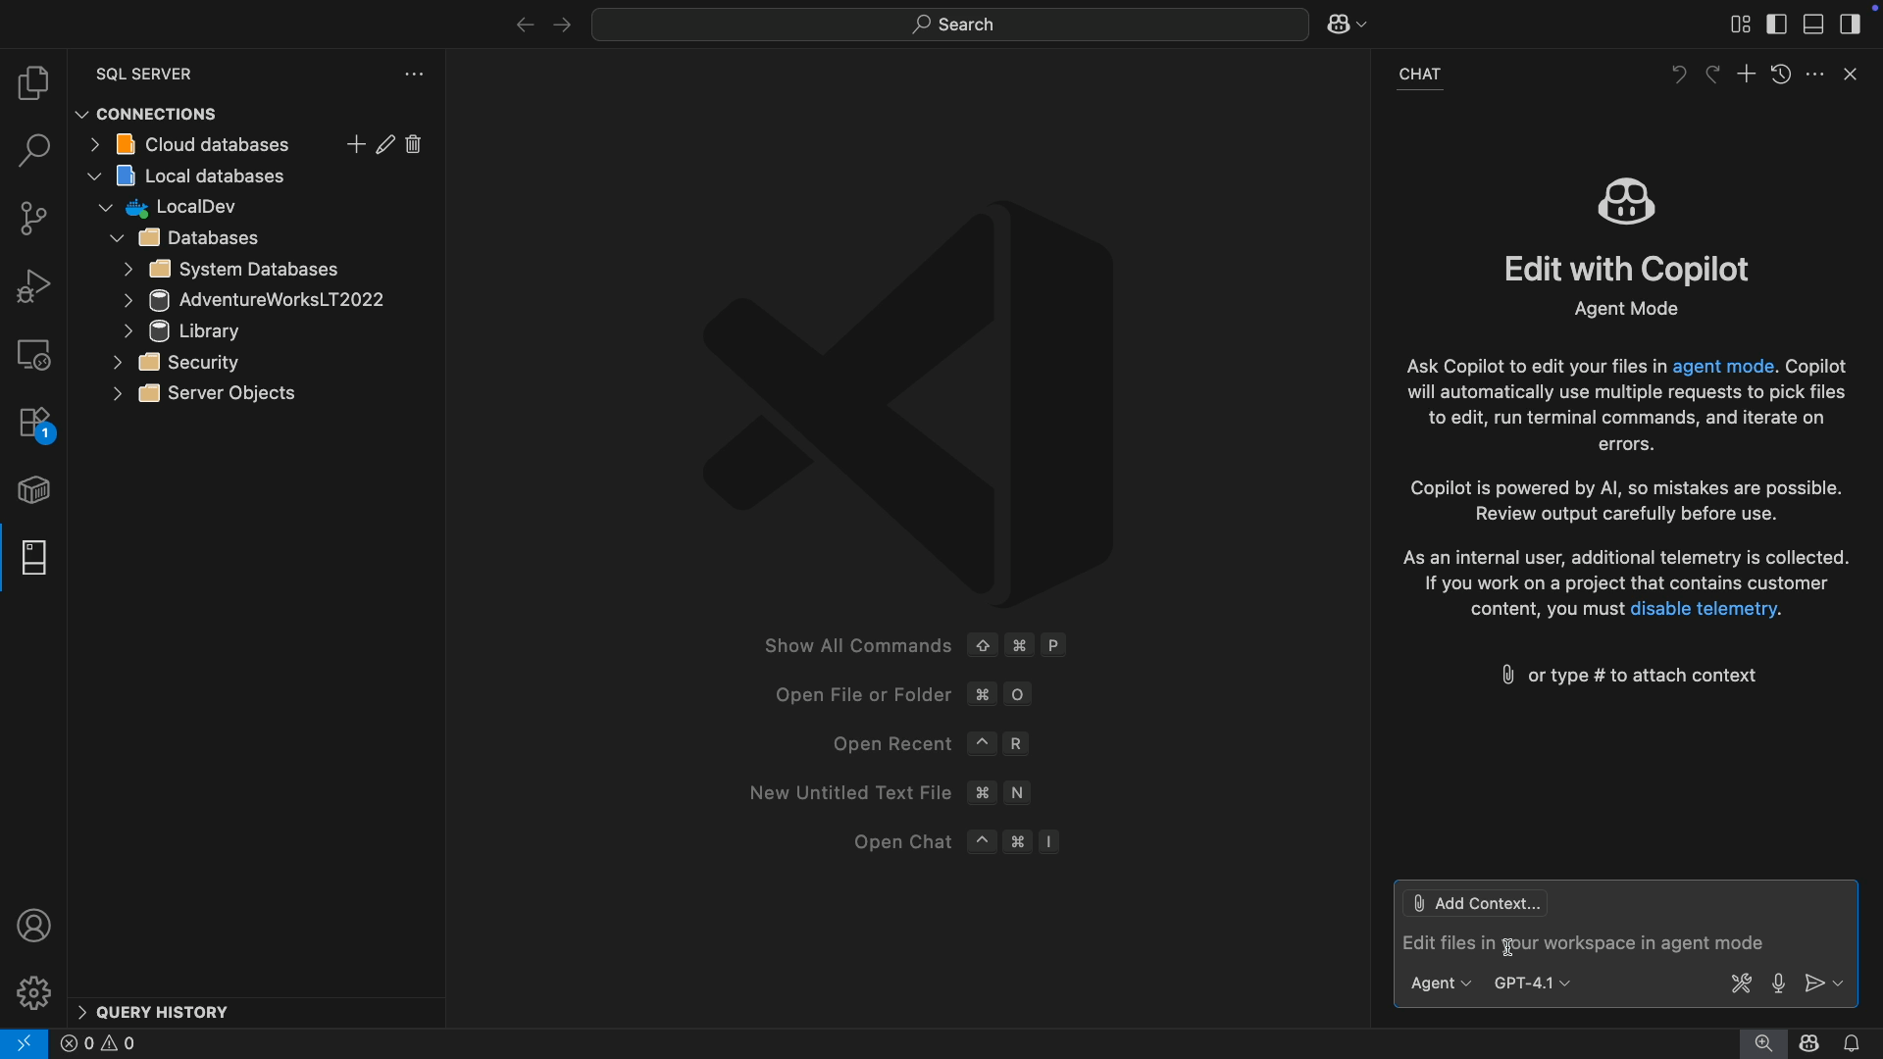The height and width of the screenshot is (1059, 1883).
Task: Activate microphone dictation in chat input
Action: (x=1779, y=983)
